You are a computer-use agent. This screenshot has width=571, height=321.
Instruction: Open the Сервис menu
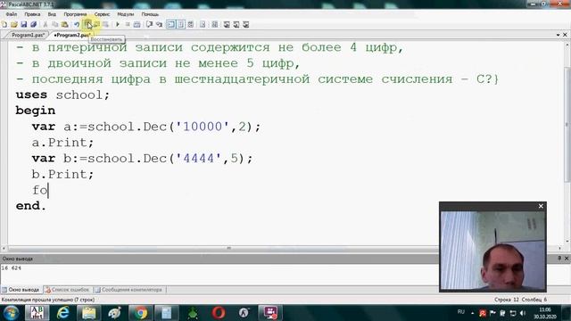coord(102,14)
